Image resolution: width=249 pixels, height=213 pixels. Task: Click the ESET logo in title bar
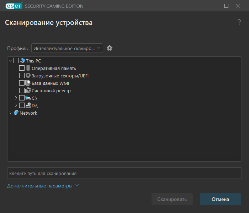click(x=14, y=6)
